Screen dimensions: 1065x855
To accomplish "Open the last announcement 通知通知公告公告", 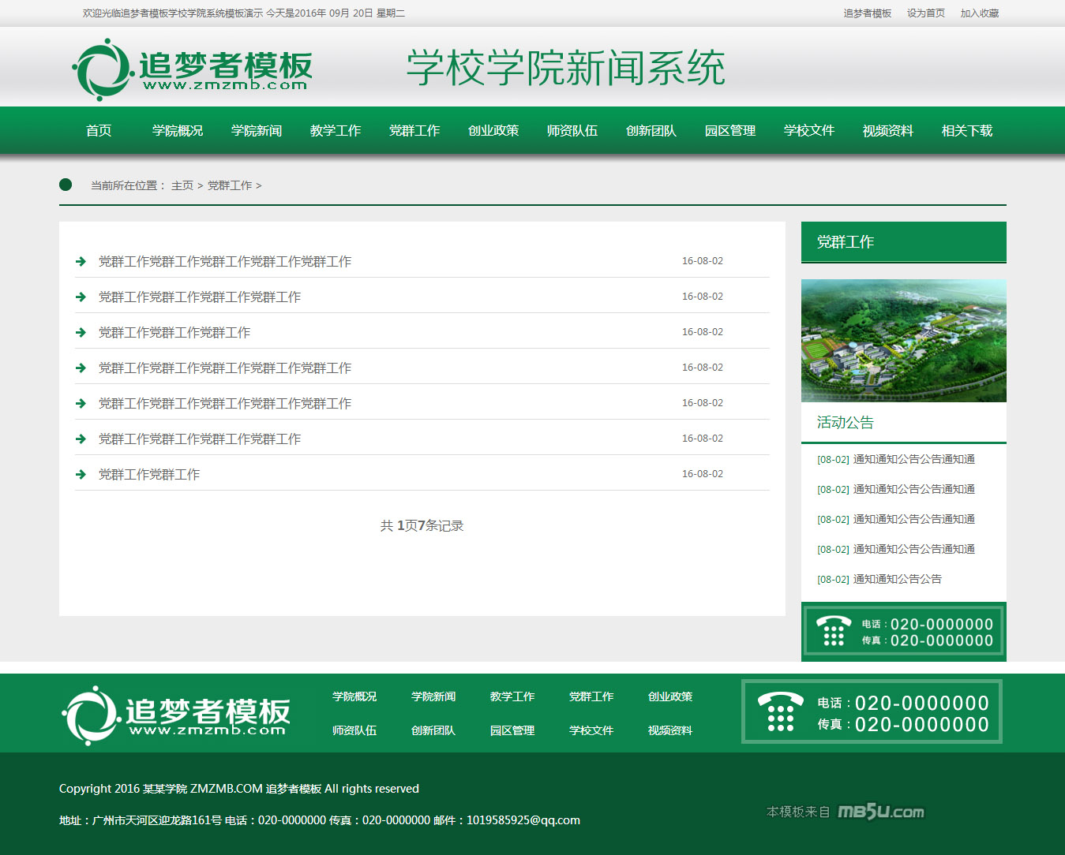I will 897,579.
